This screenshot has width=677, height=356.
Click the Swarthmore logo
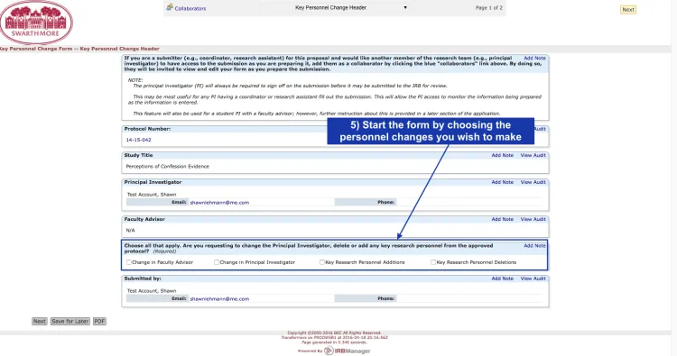point(36,23)
